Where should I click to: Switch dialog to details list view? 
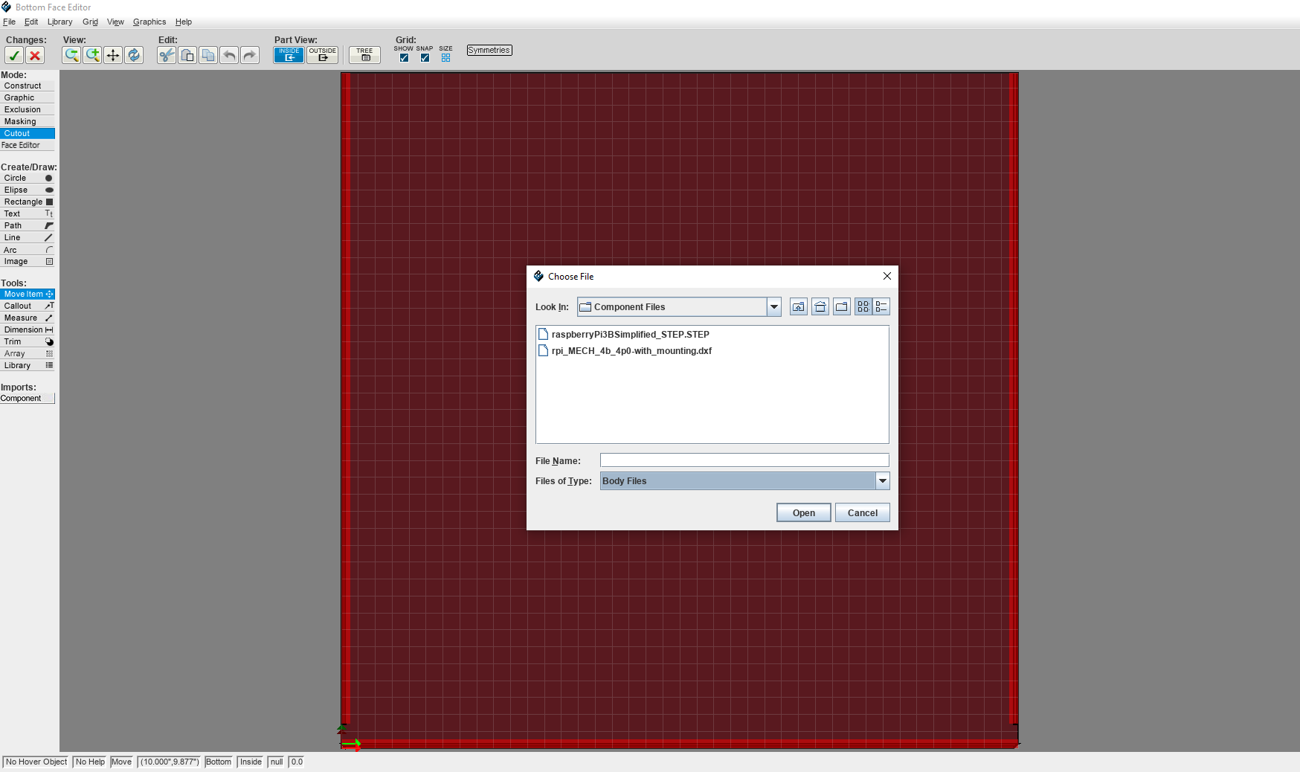coord(882,306)
